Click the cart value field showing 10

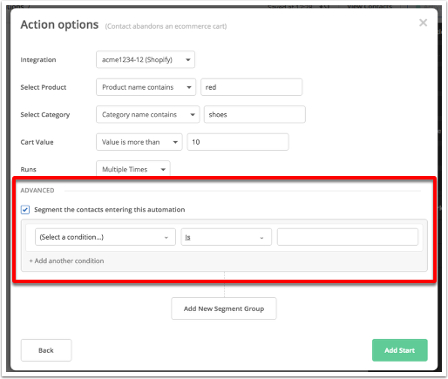click(238, 142)
